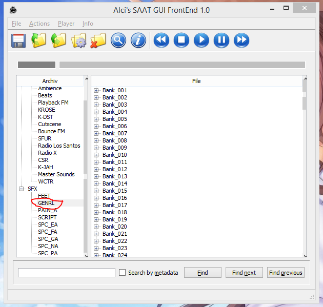
Task: Expand Bank_008 node
Action: [x=96, y=140]
